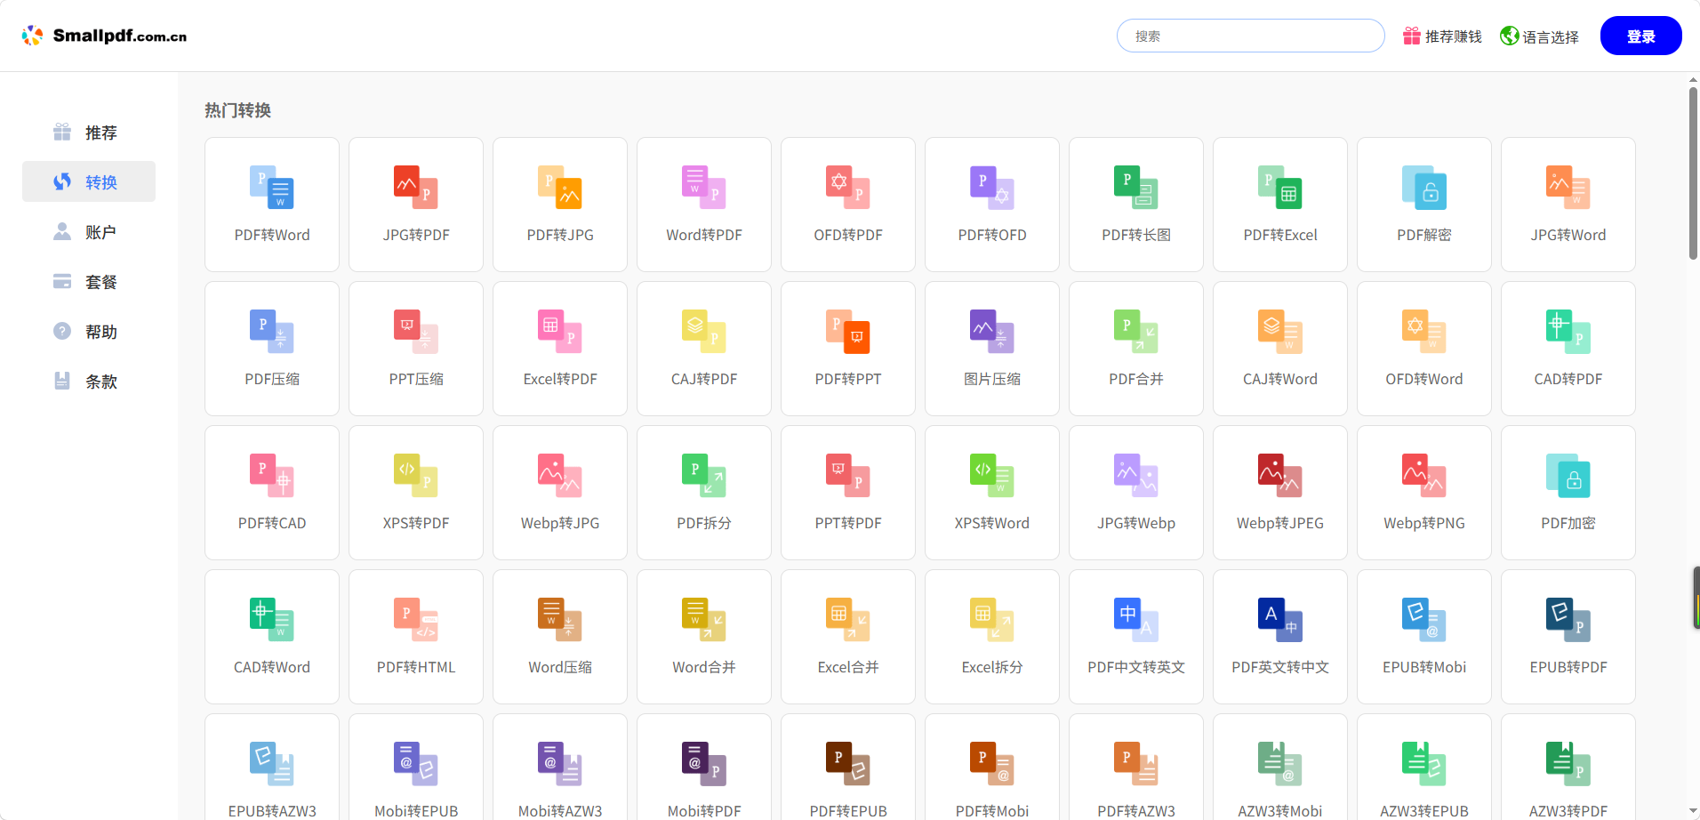Open the PDF解密 unlock tool
This screenshot has width=1700, height=820.
(x=1423, y=205)
